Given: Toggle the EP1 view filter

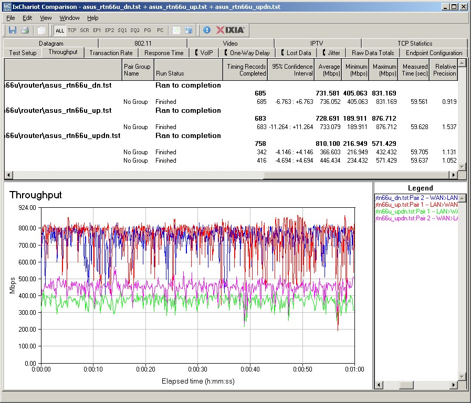Looking at the screenshot, I should pyautogui.click(x=97, y=30).
